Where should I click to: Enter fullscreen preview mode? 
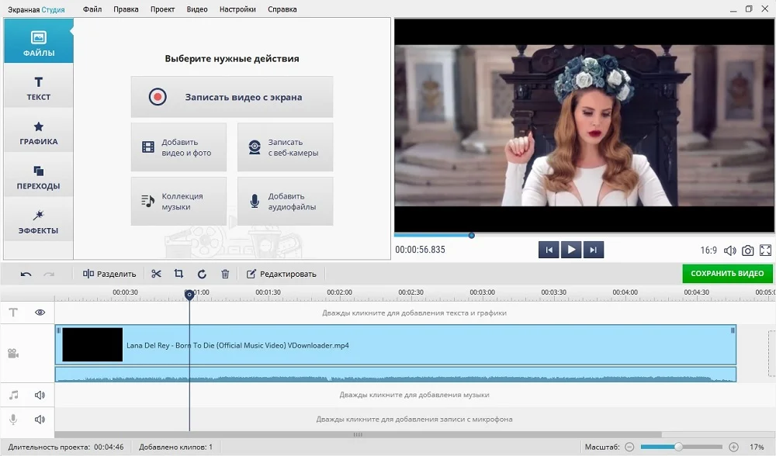point(765,250)
